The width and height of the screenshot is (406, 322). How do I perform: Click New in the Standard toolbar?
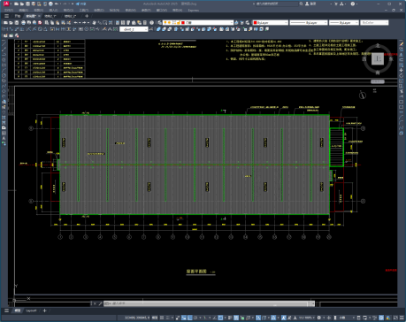tap(5, 23)
